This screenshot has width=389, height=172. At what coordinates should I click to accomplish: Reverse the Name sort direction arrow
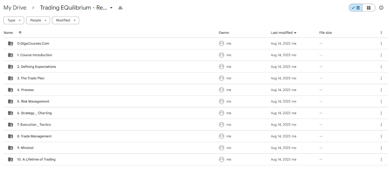tap(20, 33)
